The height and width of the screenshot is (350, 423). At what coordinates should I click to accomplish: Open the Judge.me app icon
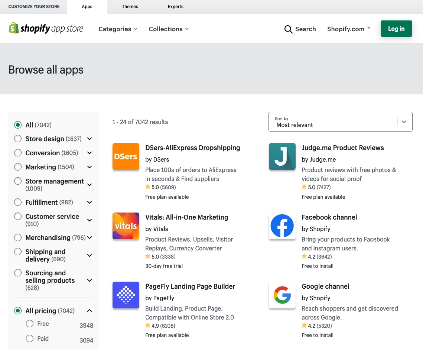(x=282, y=156)
